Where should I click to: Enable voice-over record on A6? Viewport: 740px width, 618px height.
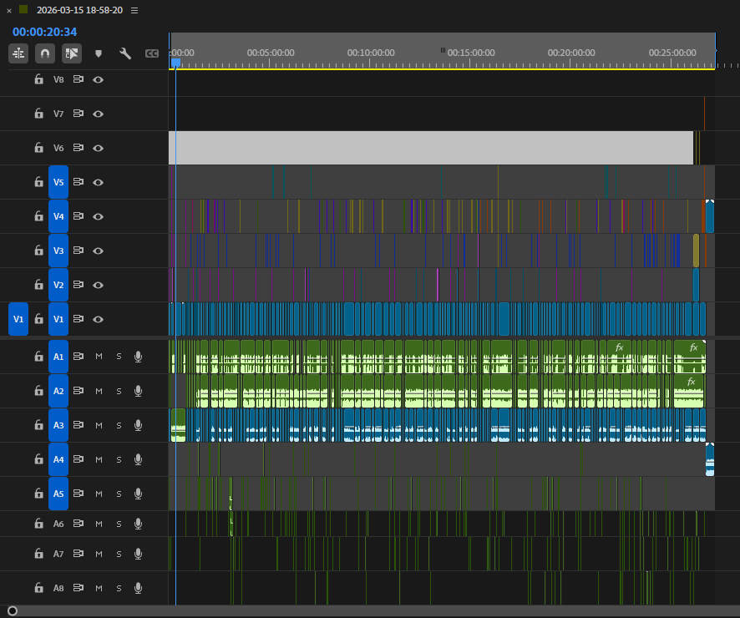click(139, 524)
